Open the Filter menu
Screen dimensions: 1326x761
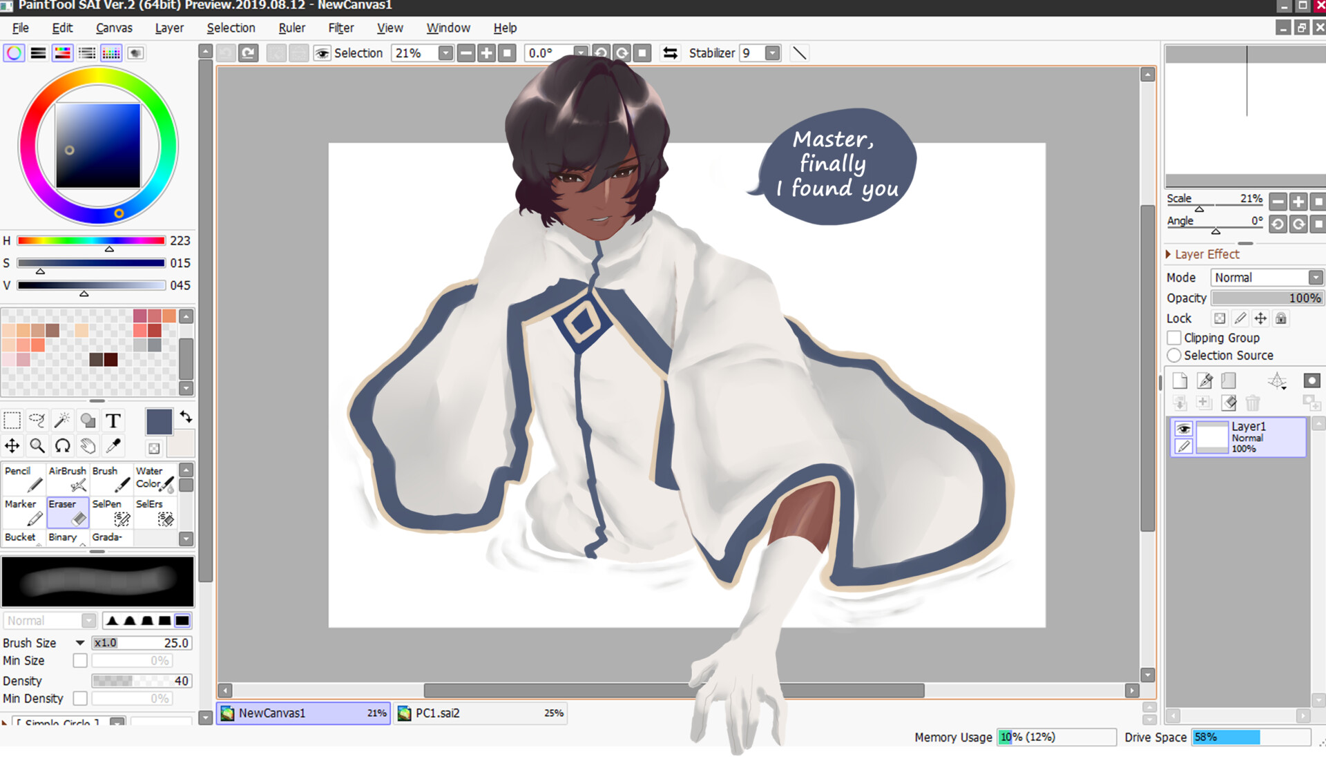point(340,28)
